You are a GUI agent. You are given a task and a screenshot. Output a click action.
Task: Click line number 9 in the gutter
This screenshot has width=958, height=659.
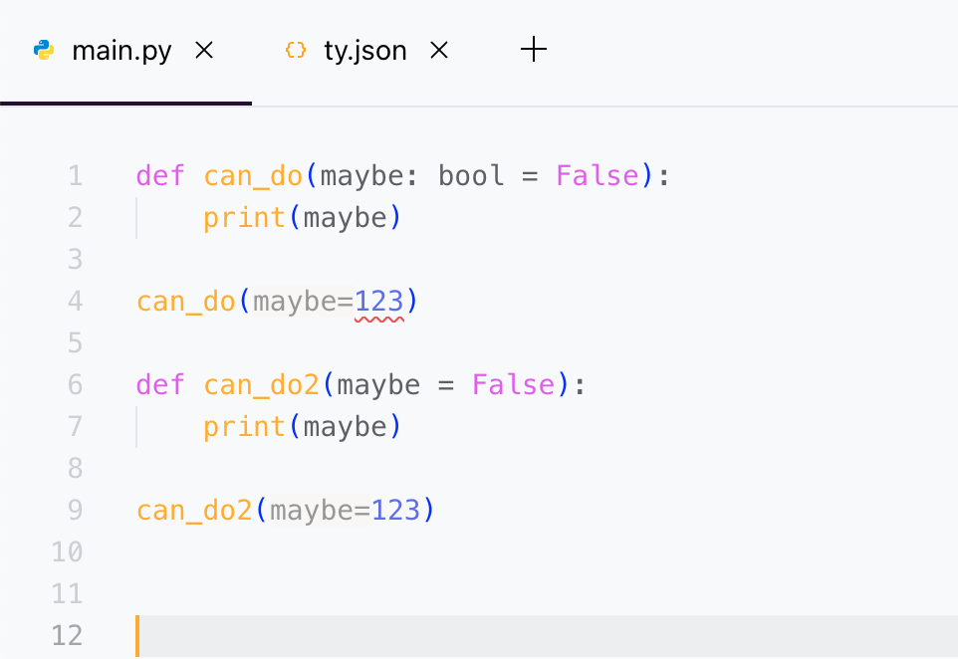point(76,511)
